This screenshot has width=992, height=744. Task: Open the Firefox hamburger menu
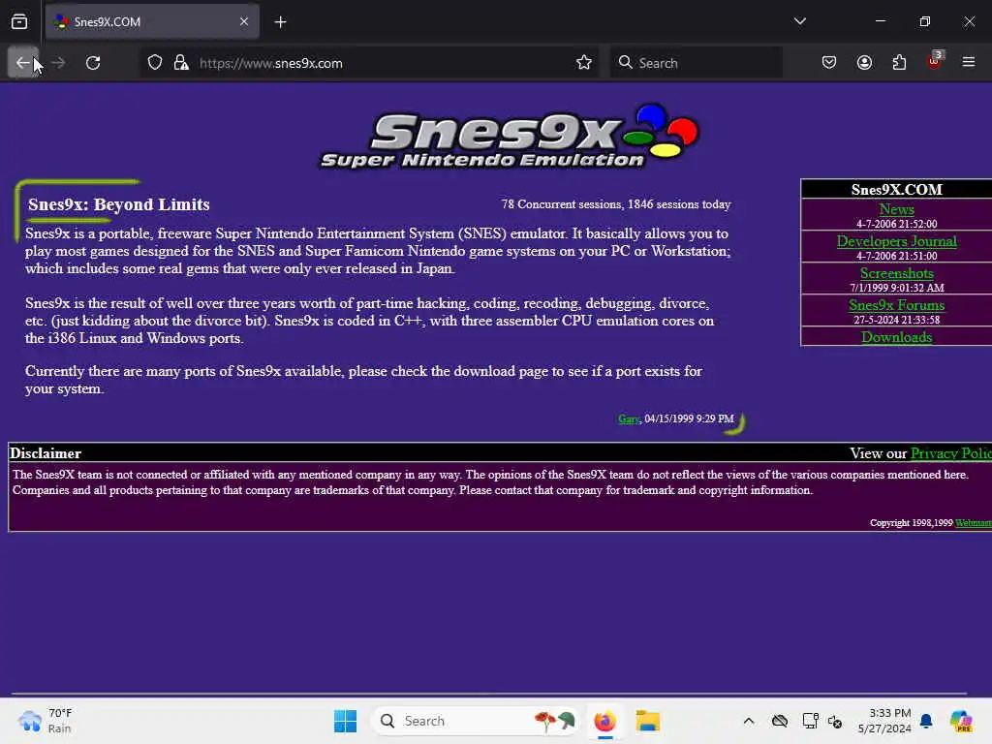point(969,62)
